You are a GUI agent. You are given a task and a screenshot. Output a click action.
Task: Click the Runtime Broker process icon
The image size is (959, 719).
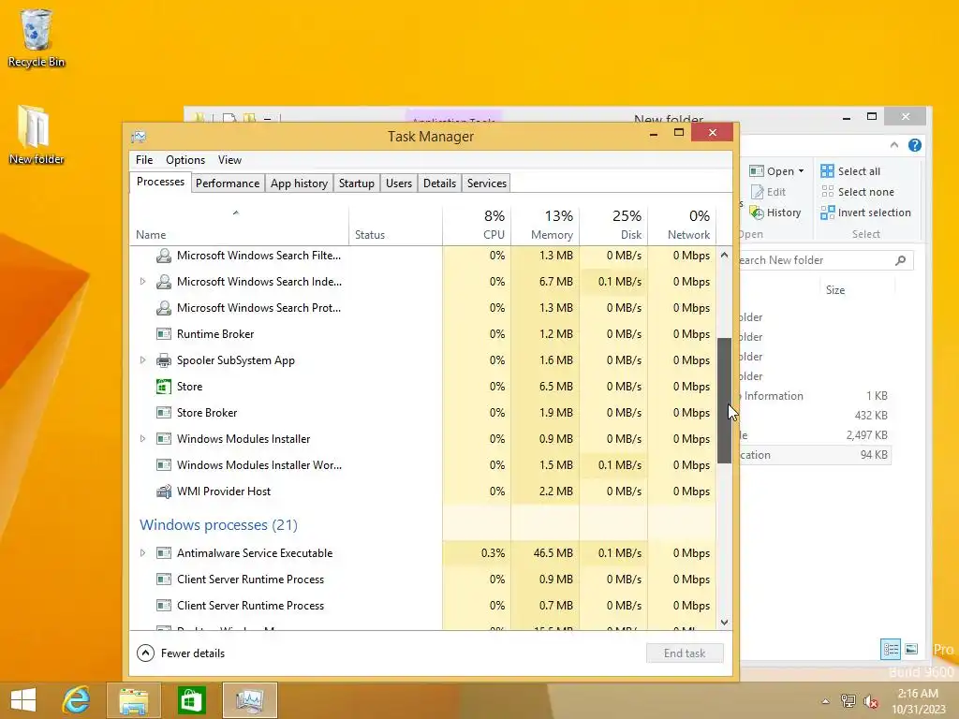pyautogui.click(x=163, y=334)
